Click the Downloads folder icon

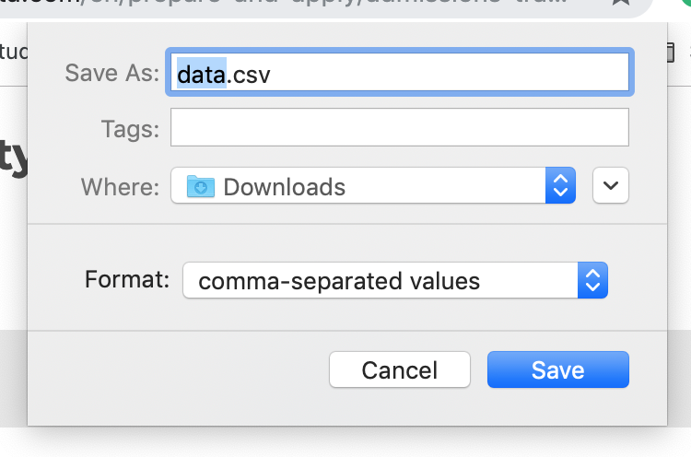pyautogui.click(x=200, y=187)
